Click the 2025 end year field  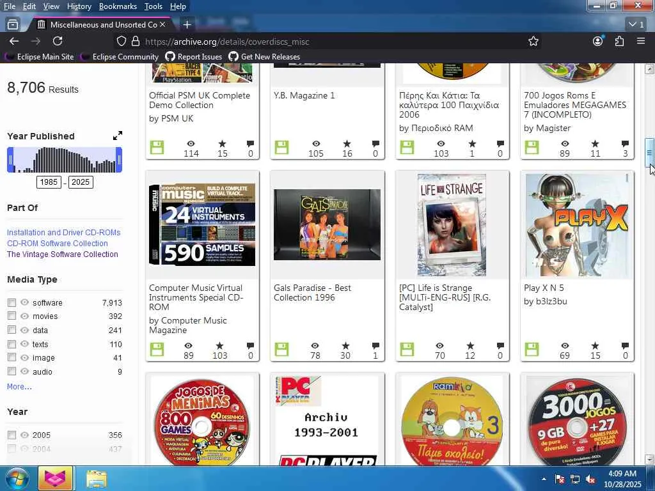[80, 182]
